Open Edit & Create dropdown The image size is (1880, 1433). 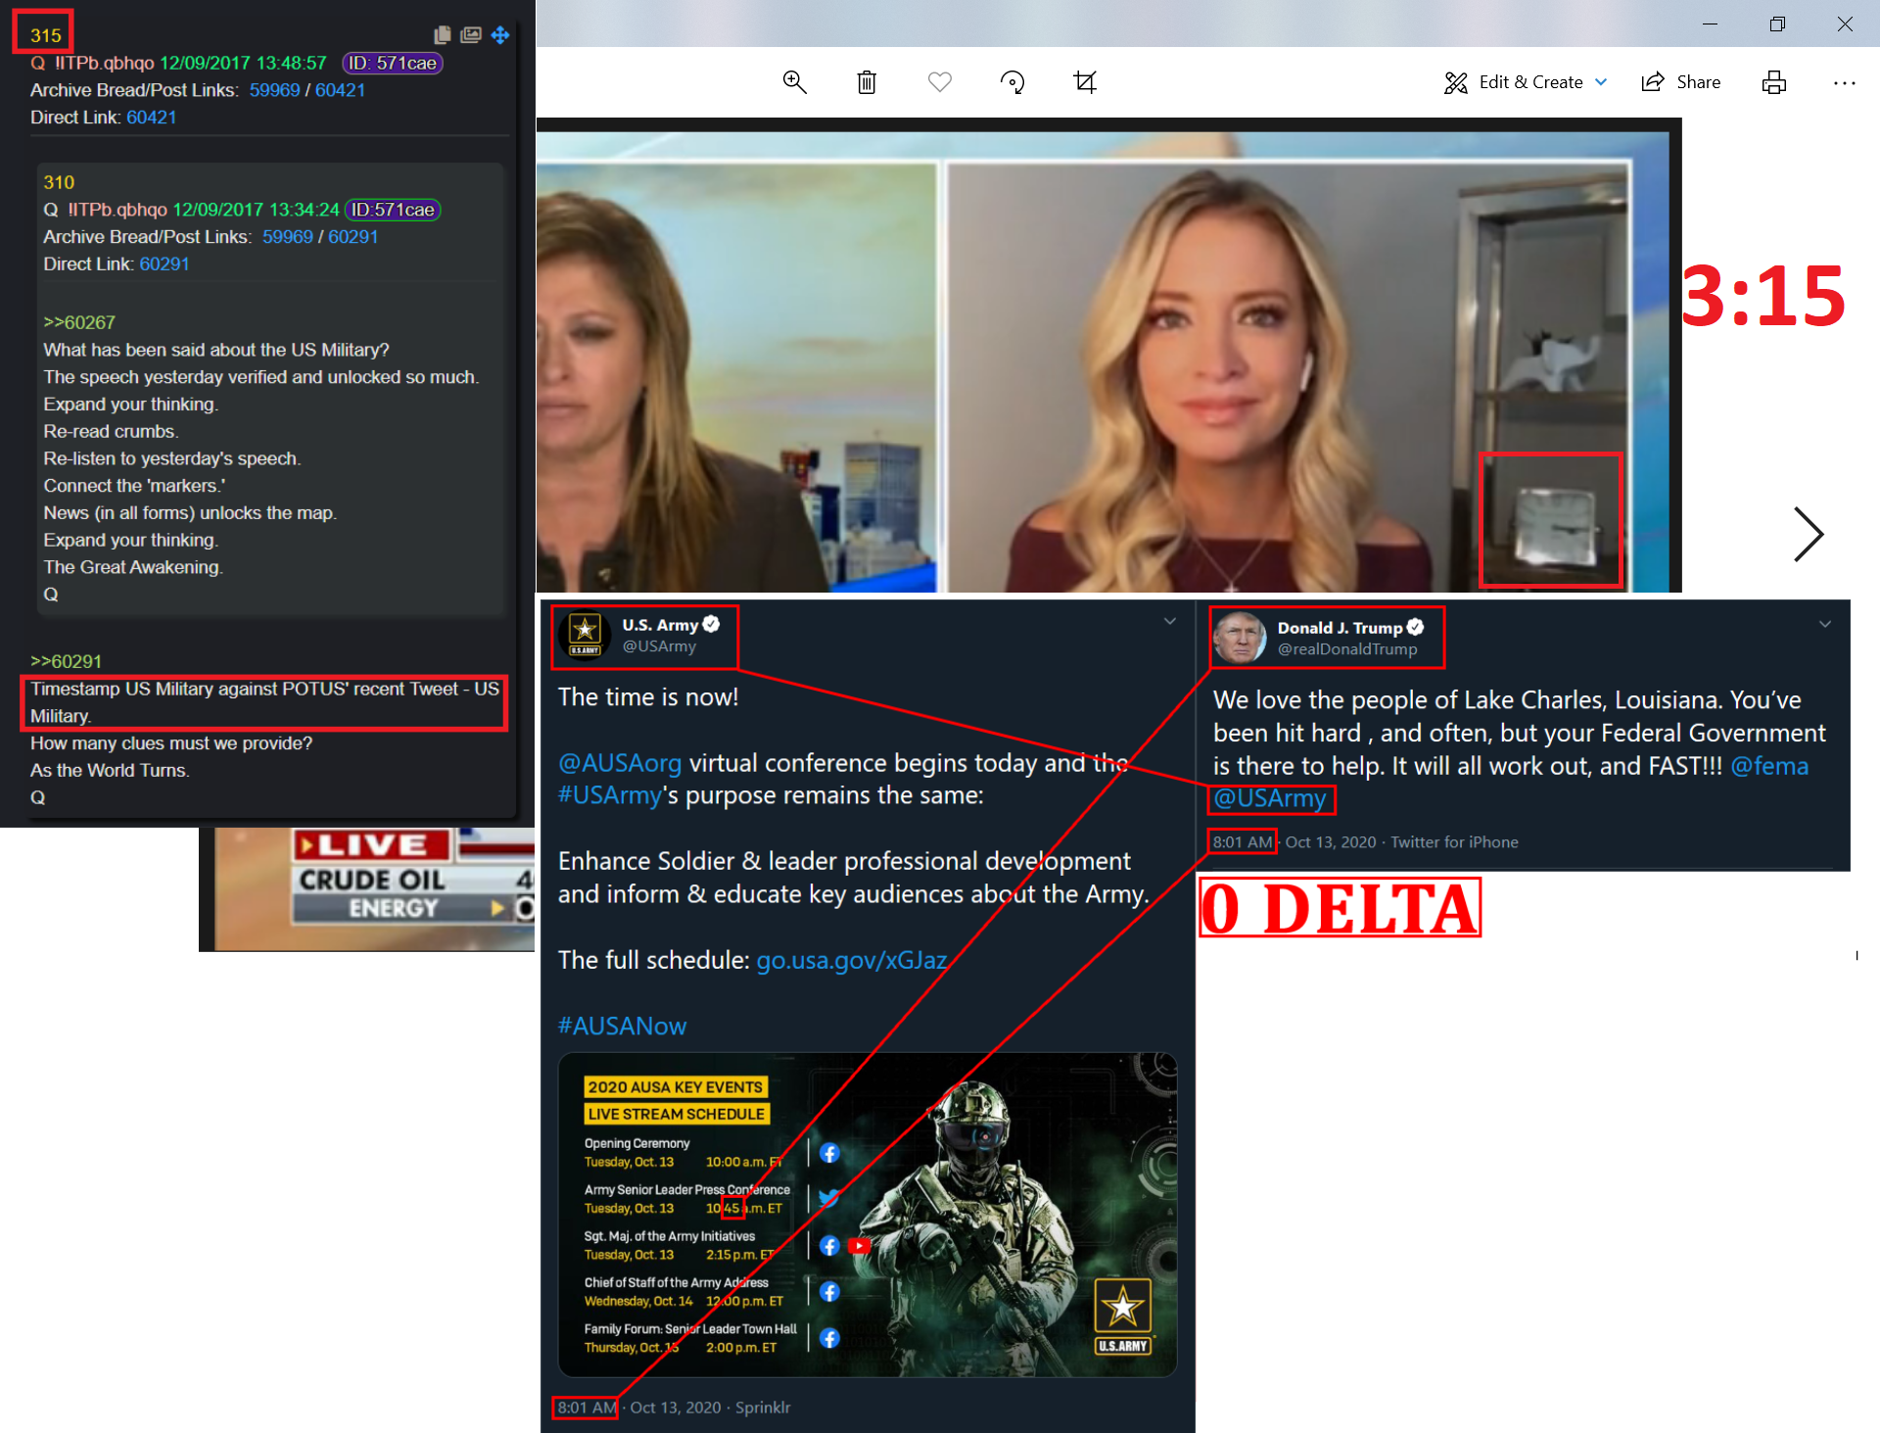(x=1526, y=82)
